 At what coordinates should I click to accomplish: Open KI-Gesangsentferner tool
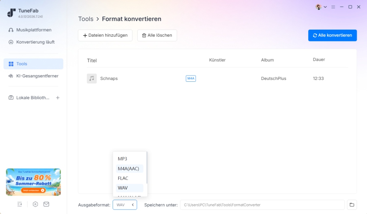(x=33, y=76)
